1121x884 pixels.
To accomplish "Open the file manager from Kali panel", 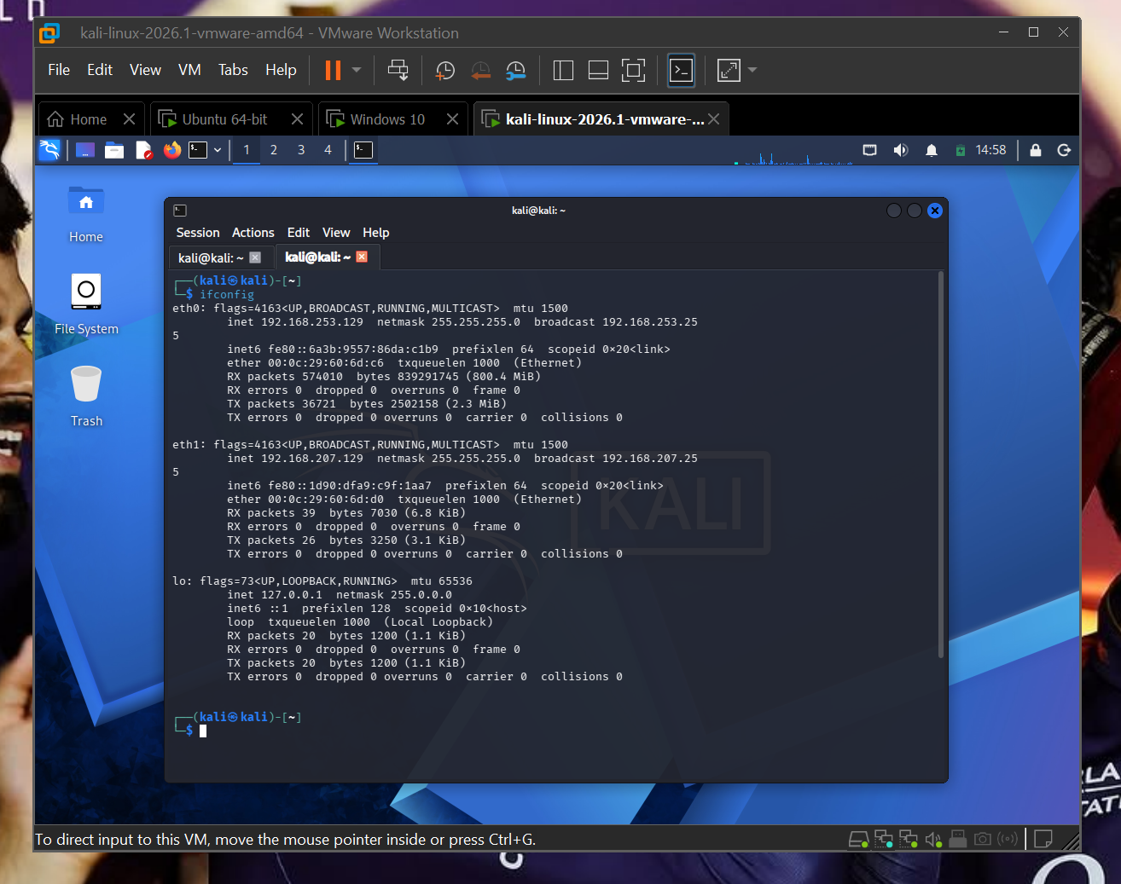I will tap(114, 150).
